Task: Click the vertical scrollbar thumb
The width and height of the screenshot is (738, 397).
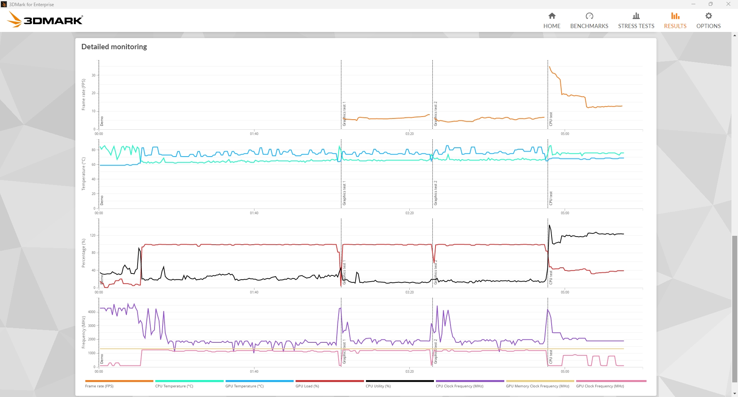Action: [735, 309]
